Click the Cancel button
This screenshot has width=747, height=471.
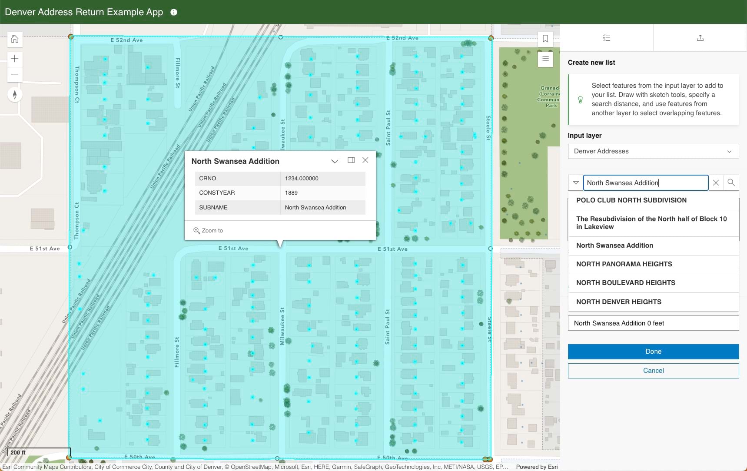pos(653,370)
